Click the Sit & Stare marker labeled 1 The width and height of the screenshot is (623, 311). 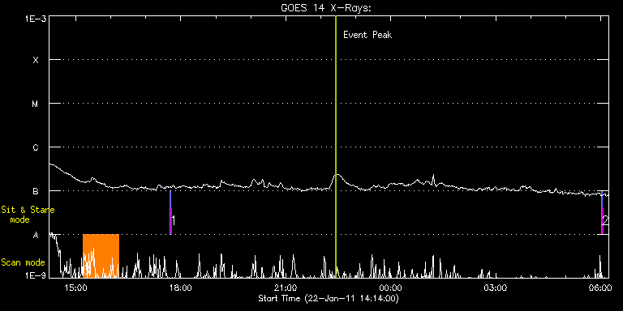(x=170, y=213)
